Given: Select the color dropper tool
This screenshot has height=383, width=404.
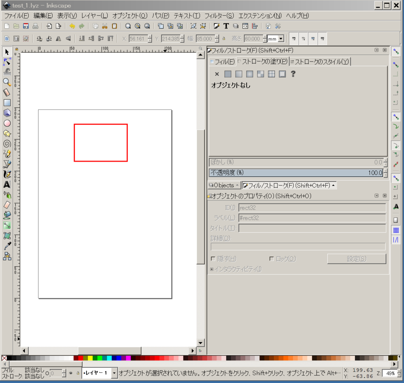Looking at the screenshot, I should [x=7, y=246].
